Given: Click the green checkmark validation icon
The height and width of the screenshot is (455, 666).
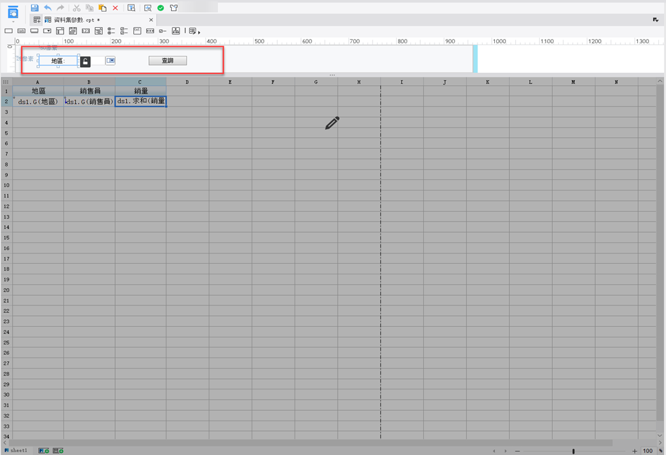Looking at the screenshot, I should (x=161, y=8).
